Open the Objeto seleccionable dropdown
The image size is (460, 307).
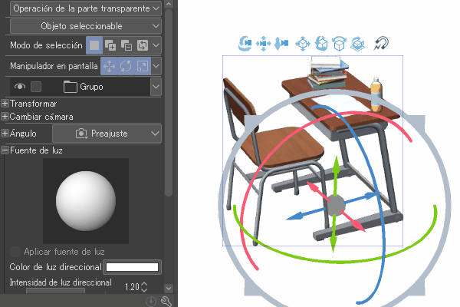[86, 26]
